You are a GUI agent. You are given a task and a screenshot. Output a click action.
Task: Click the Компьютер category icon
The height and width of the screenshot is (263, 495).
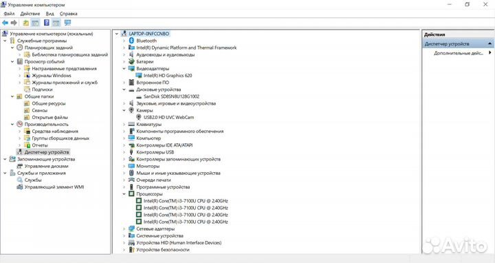click(131, 138)
